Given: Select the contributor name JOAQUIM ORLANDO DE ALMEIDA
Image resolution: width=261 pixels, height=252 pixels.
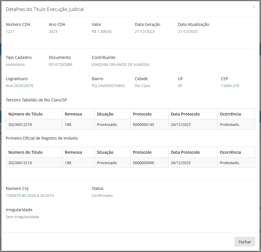Looking at the screenshot, I should pyautogui.click(x=120, y=65).
